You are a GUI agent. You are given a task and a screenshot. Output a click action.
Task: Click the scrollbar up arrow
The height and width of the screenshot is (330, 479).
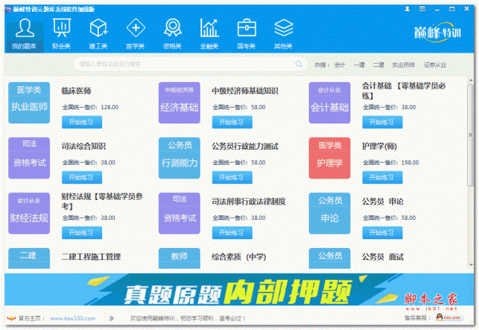pos(470,81)
